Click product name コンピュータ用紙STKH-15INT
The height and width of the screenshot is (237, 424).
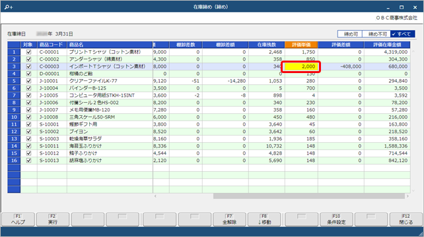click(x=102, y=95)
